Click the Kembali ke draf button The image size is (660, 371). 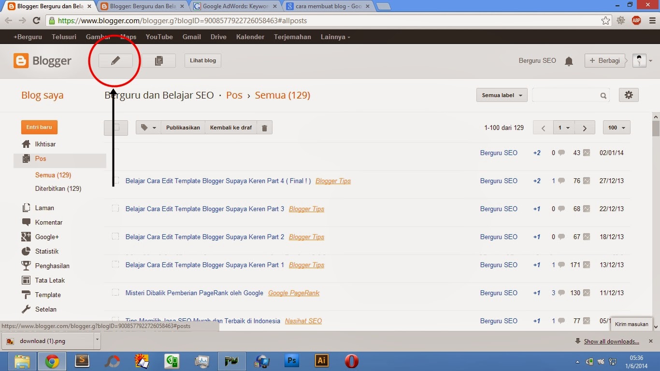pos(231,128)
